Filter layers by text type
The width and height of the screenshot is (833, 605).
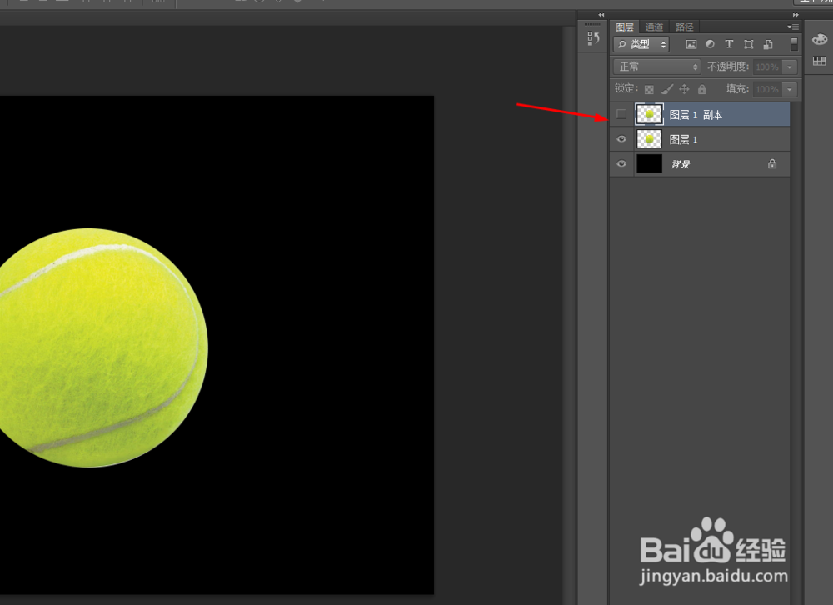coord(729,45)
